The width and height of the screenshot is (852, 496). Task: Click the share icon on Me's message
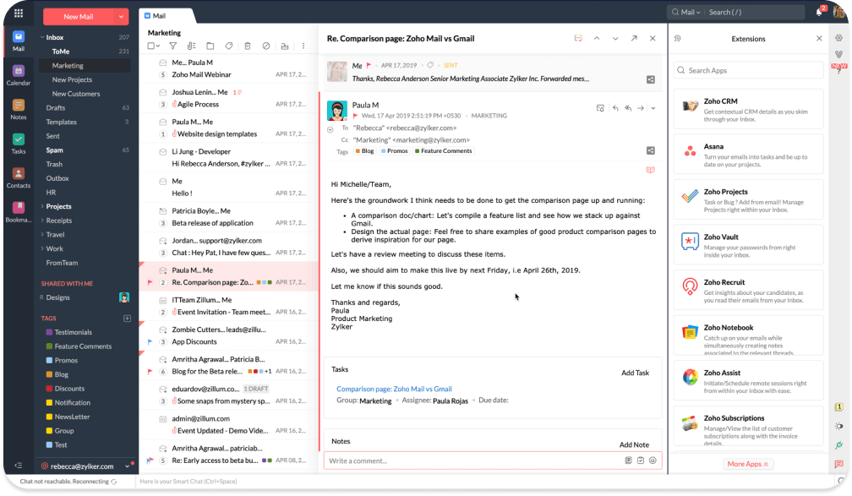pos(651,80)
